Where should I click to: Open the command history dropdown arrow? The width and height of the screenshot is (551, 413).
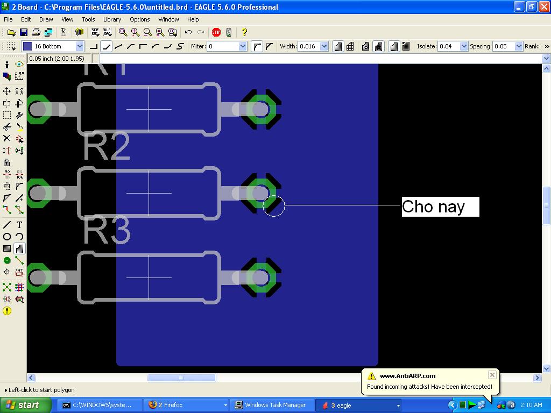point(546,59)
